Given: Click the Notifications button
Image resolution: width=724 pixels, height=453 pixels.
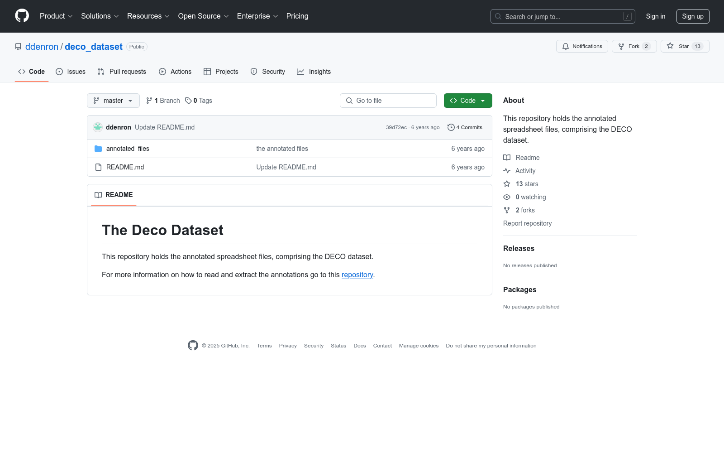Looking at the screenshot, I should click(x=582, y=46).
